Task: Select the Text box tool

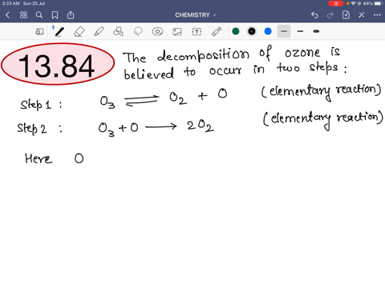Action: [x=197, y=32]
